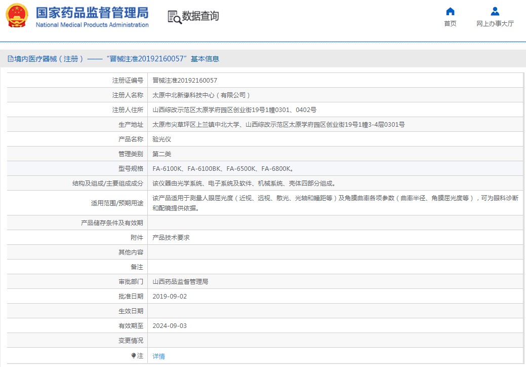Open the 详情 details link
The width and height of the screenshot is (526, 367).
[158, 356]
